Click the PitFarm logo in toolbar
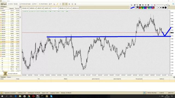This screenshot has width=175, height=98. coord(4,4)
